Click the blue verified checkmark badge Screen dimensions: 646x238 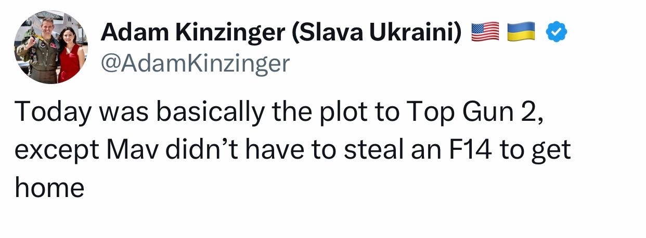[555, 33]
